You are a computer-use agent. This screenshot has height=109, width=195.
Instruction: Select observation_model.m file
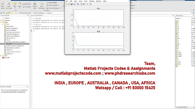pyautogui.click(x=13, y=48)
